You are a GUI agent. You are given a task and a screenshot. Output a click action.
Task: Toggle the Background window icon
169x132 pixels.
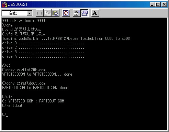pyautogui.click(x=84, y=13)
